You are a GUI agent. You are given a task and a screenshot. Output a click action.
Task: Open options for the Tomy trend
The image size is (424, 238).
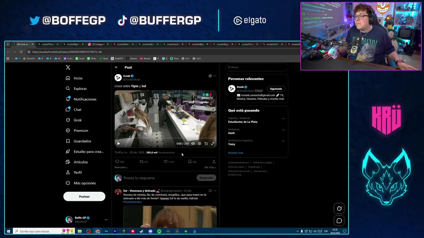[283, 141]
